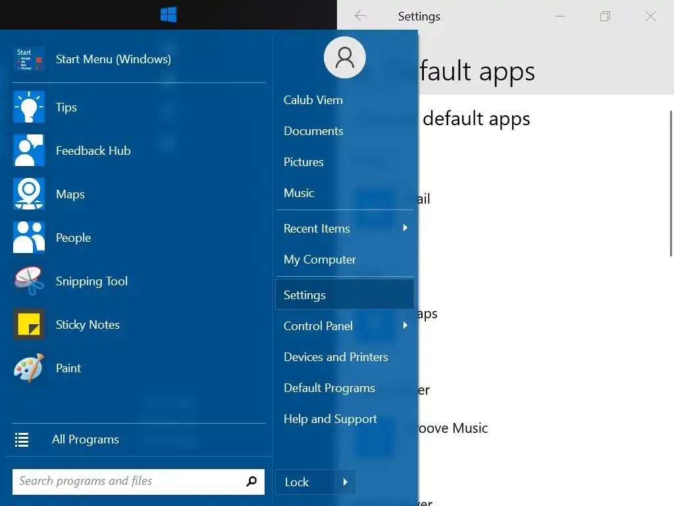
Task: Open Default Programs
Action: click(329, 387)
